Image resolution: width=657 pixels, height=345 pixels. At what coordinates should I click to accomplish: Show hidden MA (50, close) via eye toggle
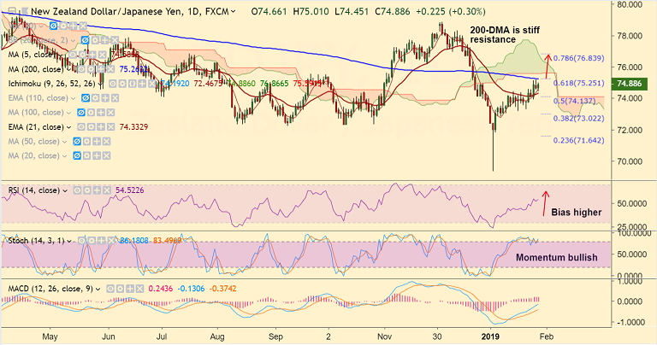click(x=77, y=142)
